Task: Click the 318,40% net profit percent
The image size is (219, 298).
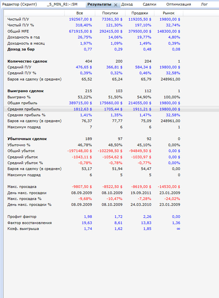Action: [x=84, y=25]
